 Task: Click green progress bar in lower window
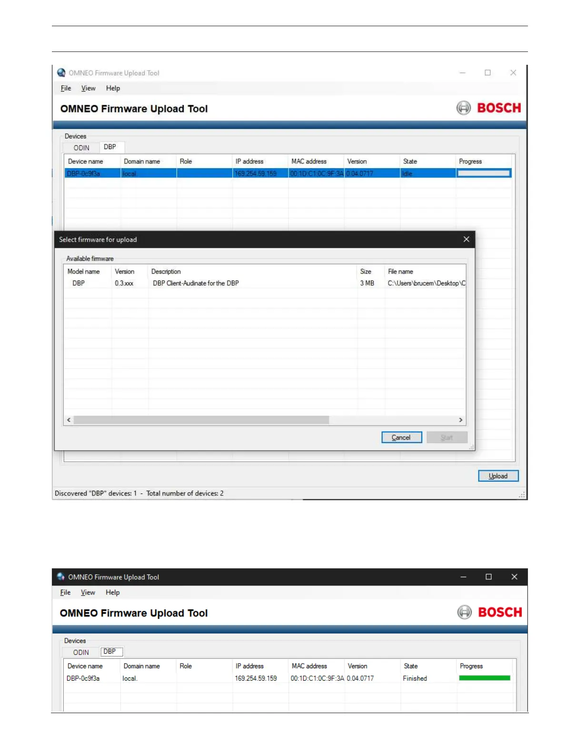(x=485, y=678)
